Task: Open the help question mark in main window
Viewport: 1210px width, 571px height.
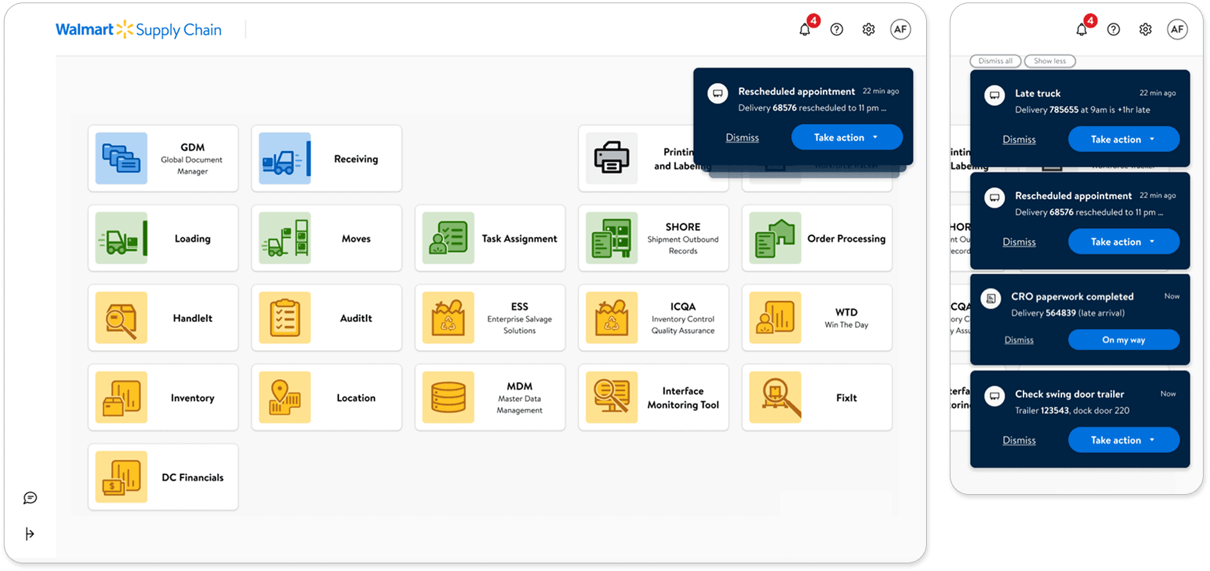Action: [x=836, y=29]
